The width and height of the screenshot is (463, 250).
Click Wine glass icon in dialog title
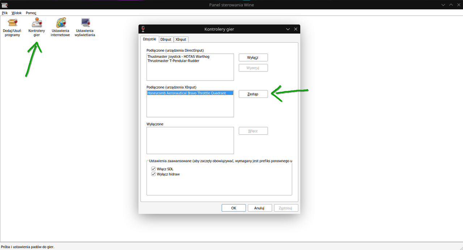144,29
